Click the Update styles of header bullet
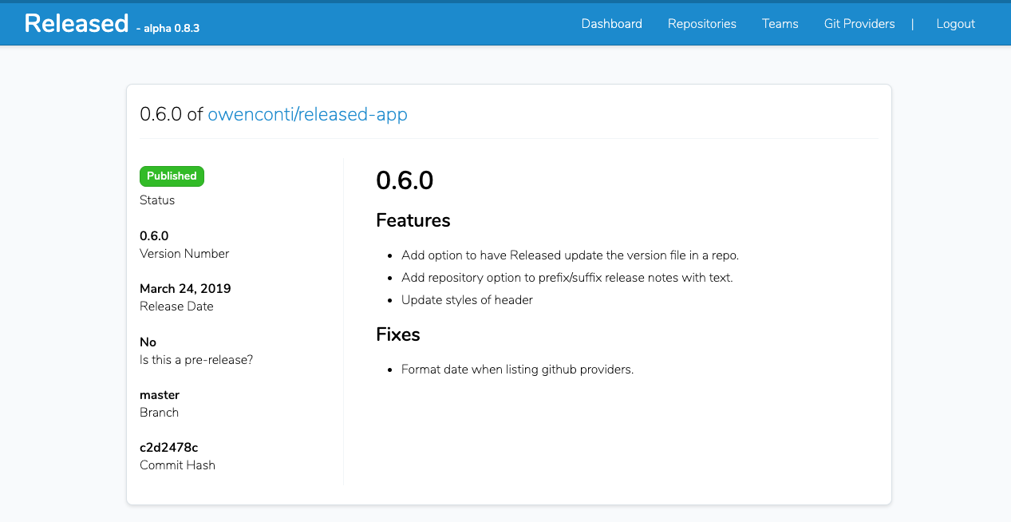The image size is (1011, 522). [x=467, y=300]
